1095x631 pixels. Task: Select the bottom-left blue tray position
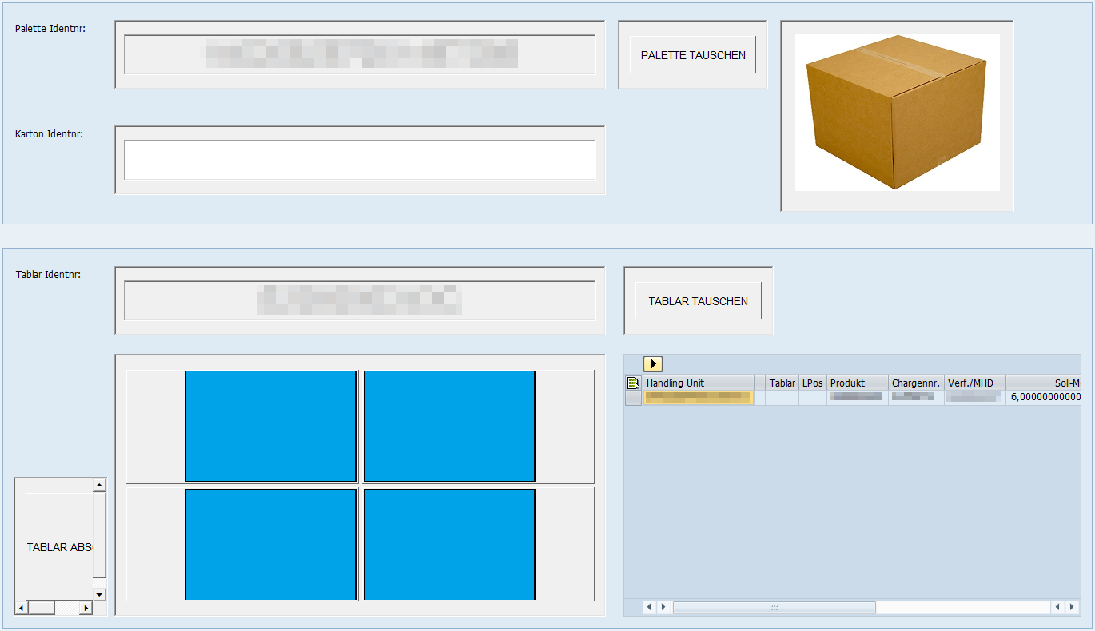pyautogui.click(x=270, y=544)
